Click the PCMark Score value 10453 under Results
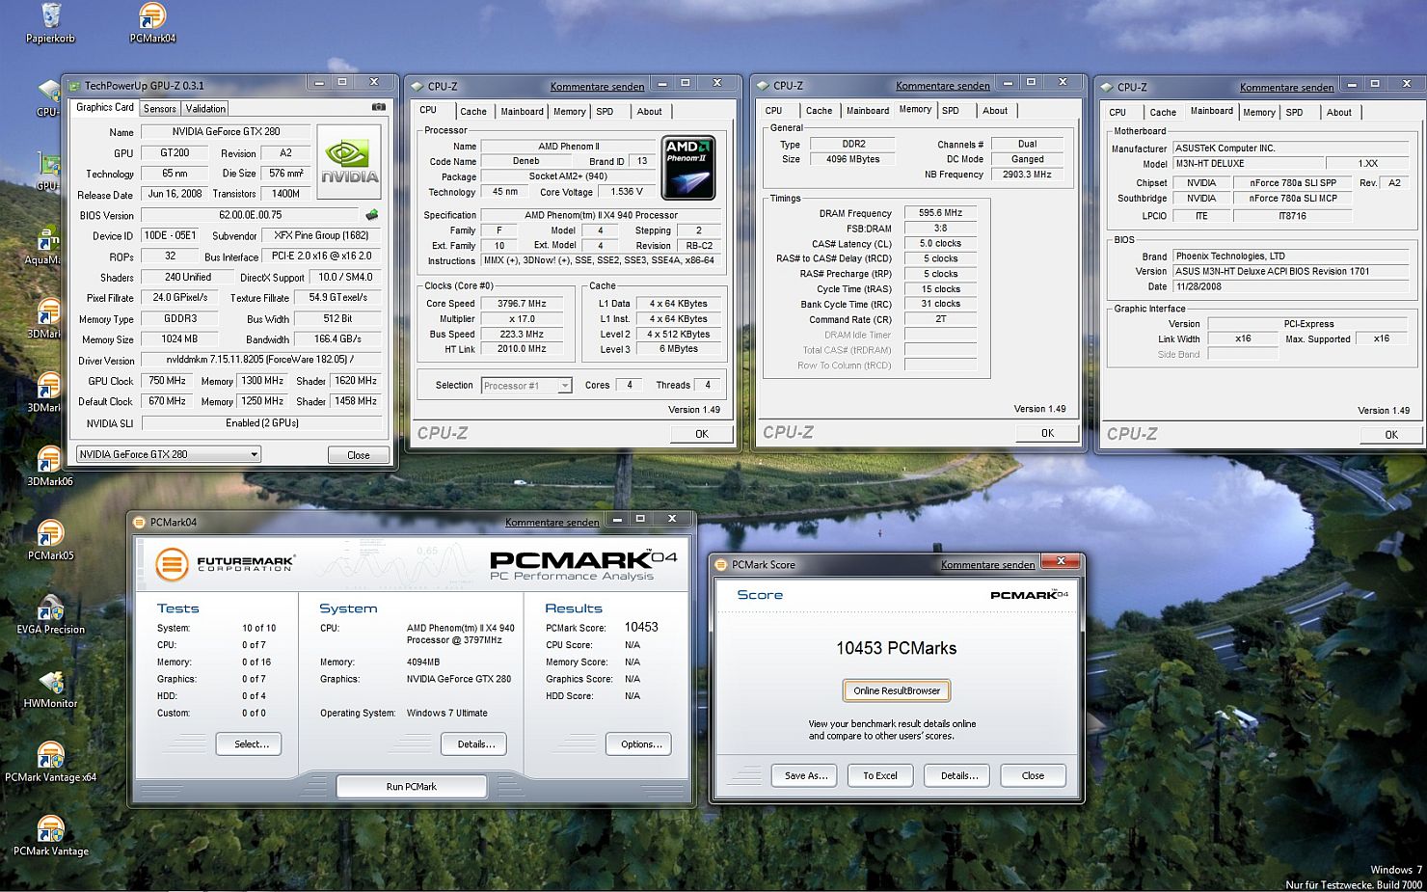Viewport: 1427px width, 892px height. pyautogui.click(x=641, y=627)
